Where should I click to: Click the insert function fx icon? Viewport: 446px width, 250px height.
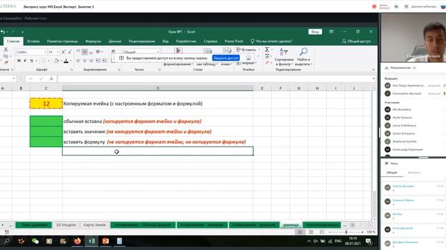coord(51,78)
